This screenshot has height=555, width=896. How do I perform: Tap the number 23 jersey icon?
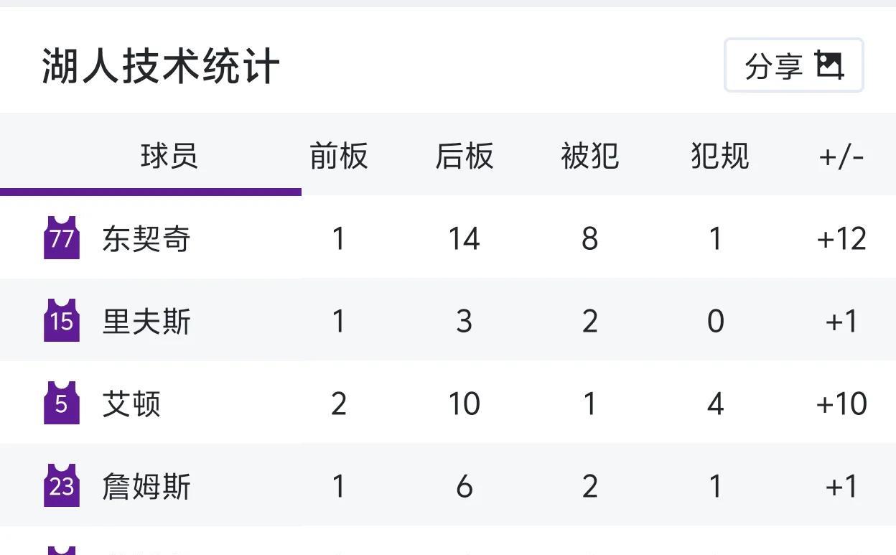coord(62,486)
